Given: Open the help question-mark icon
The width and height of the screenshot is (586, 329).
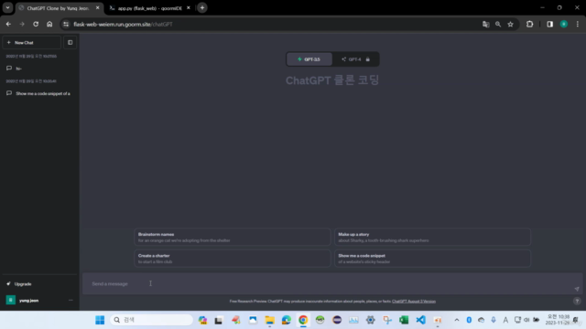Looking at the screenshot, I should [x=577, y=301].
